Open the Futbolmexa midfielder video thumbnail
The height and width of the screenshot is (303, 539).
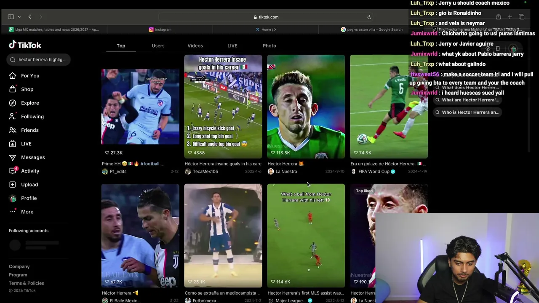[x=223, y=236]
